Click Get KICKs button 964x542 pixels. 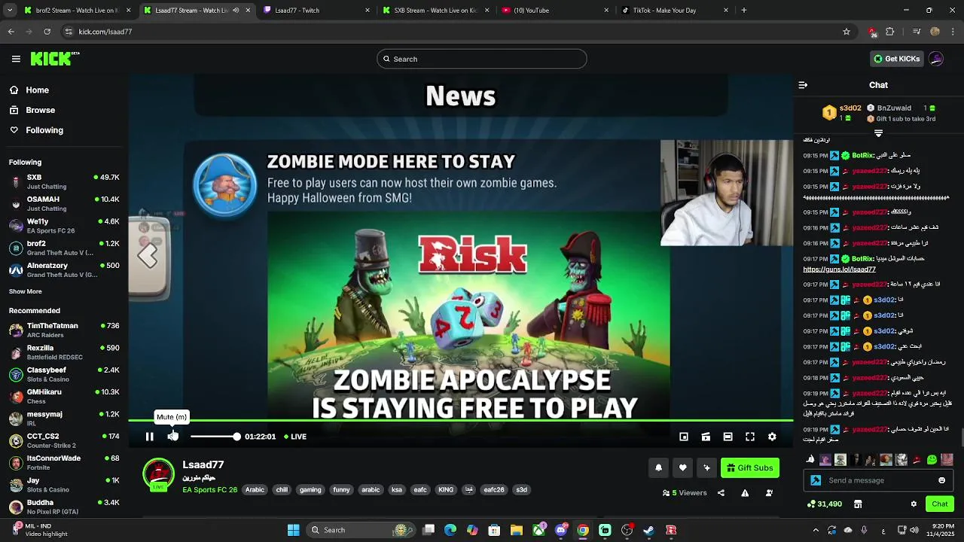pos(896,59)
